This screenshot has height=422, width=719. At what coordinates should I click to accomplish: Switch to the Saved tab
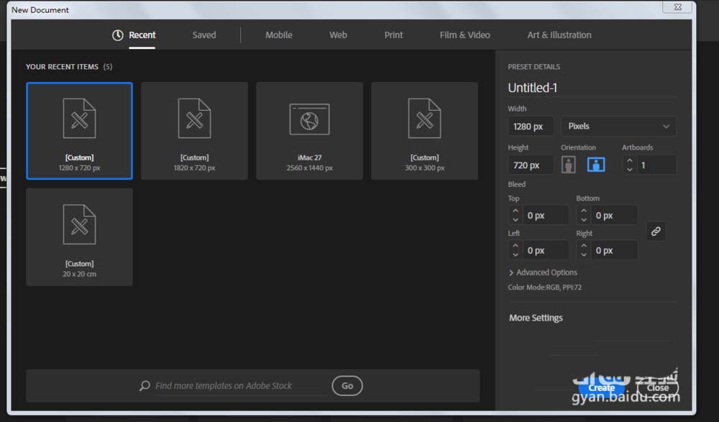click(x=203, y=35)
